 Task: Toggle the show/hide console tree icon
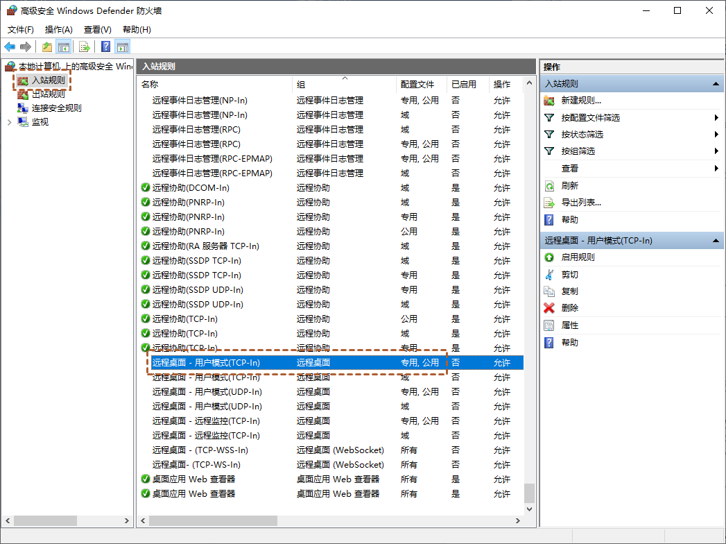pyautogui.click(x=63, y=47)
